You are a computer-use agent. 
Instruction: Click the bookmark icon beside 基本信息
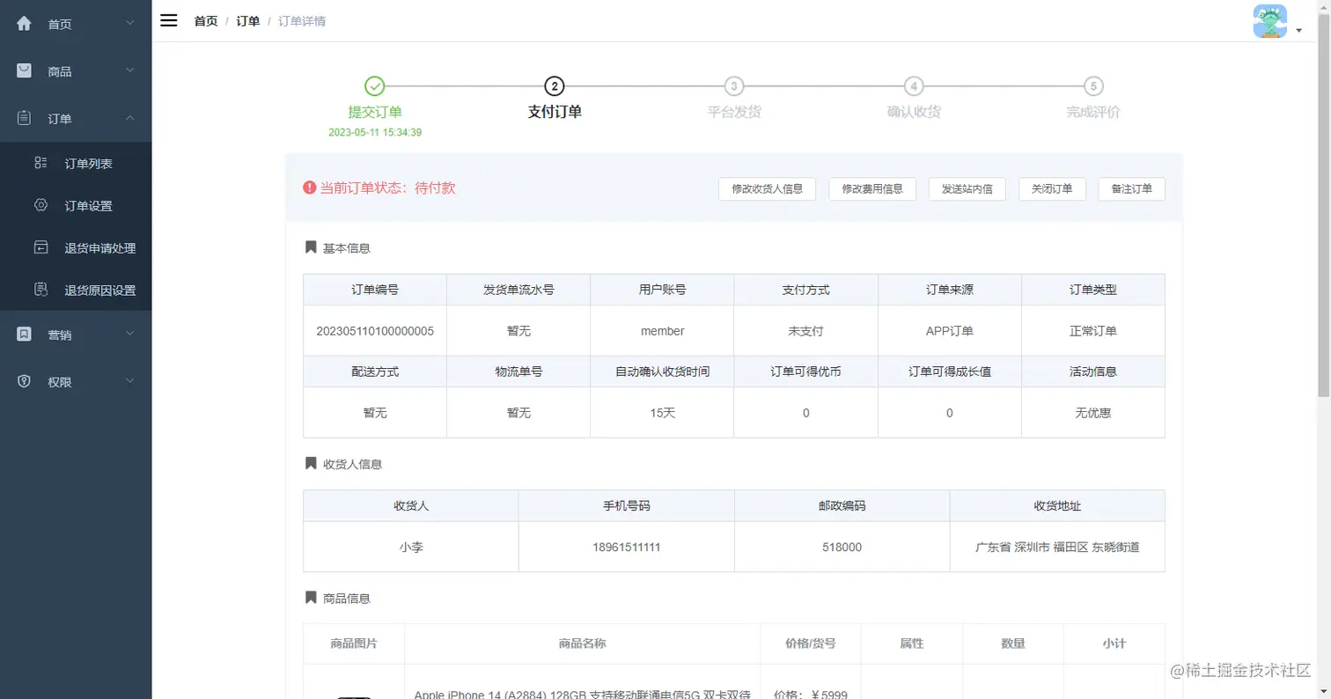(x=311, y=247)
